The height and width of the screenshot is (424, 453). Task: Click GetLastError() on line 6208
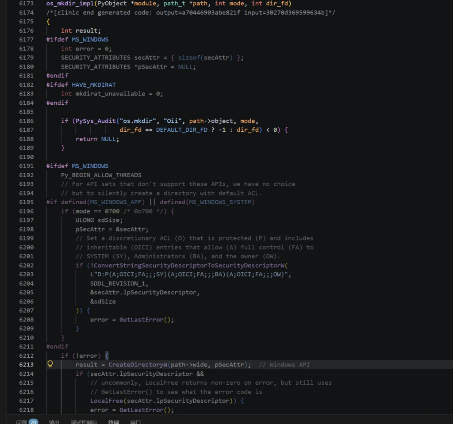(145, 320)
